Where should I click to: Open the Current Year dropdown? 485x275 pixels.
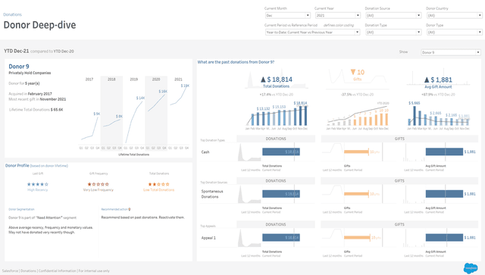point(338,15)
